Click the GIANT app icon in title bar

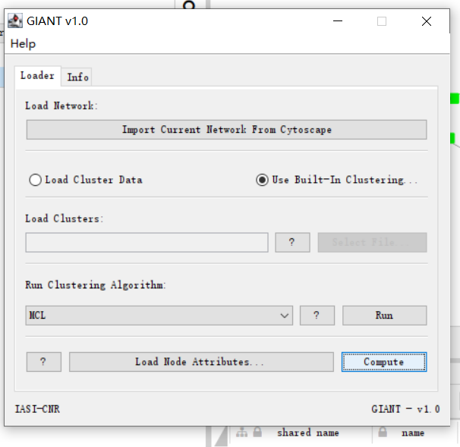click(x=15, y=20)
